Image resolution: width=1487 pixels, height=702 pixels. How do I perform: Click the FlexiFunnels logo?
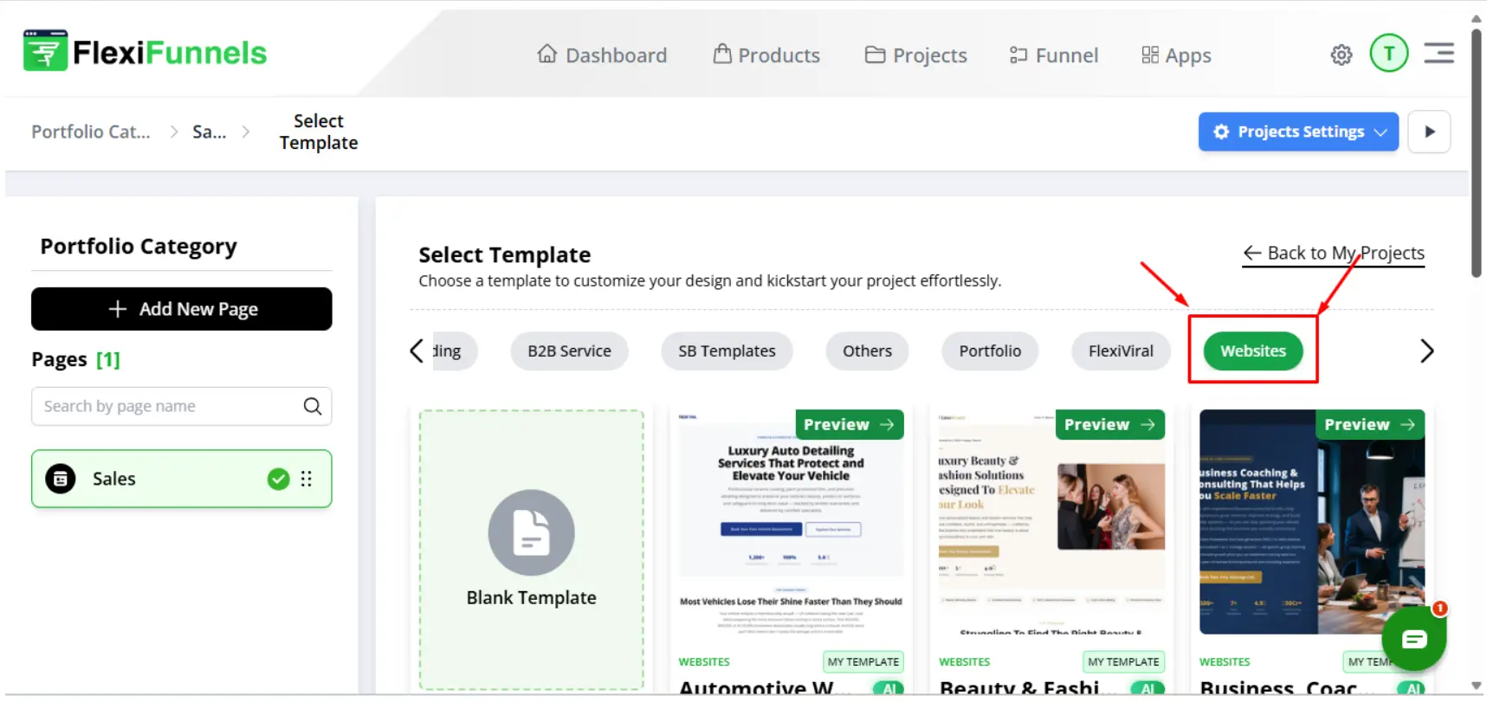[145, 51]
